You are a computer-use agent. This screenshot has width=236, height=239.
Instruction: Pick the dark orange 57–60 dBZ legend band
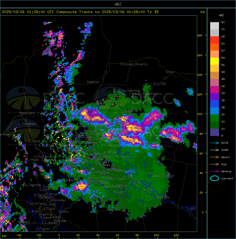pyautogui.click(x=214, y=47)
